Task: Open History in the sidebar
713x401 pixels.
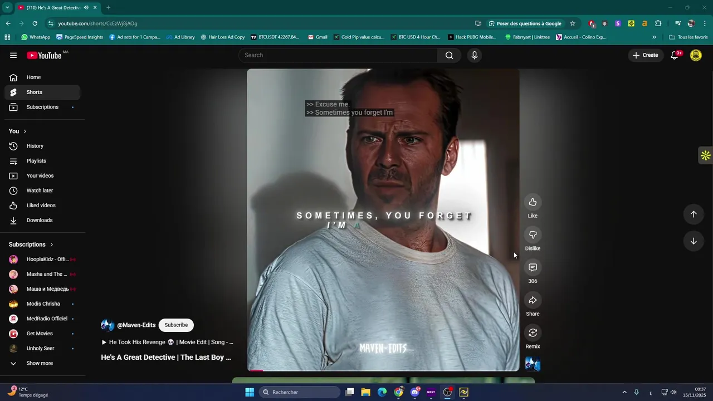Action: pyautogui.click(x=42, y=146)
